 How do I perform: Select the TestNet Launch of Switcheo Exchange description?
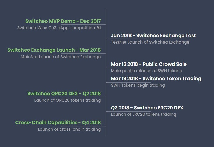coord(150,42)
